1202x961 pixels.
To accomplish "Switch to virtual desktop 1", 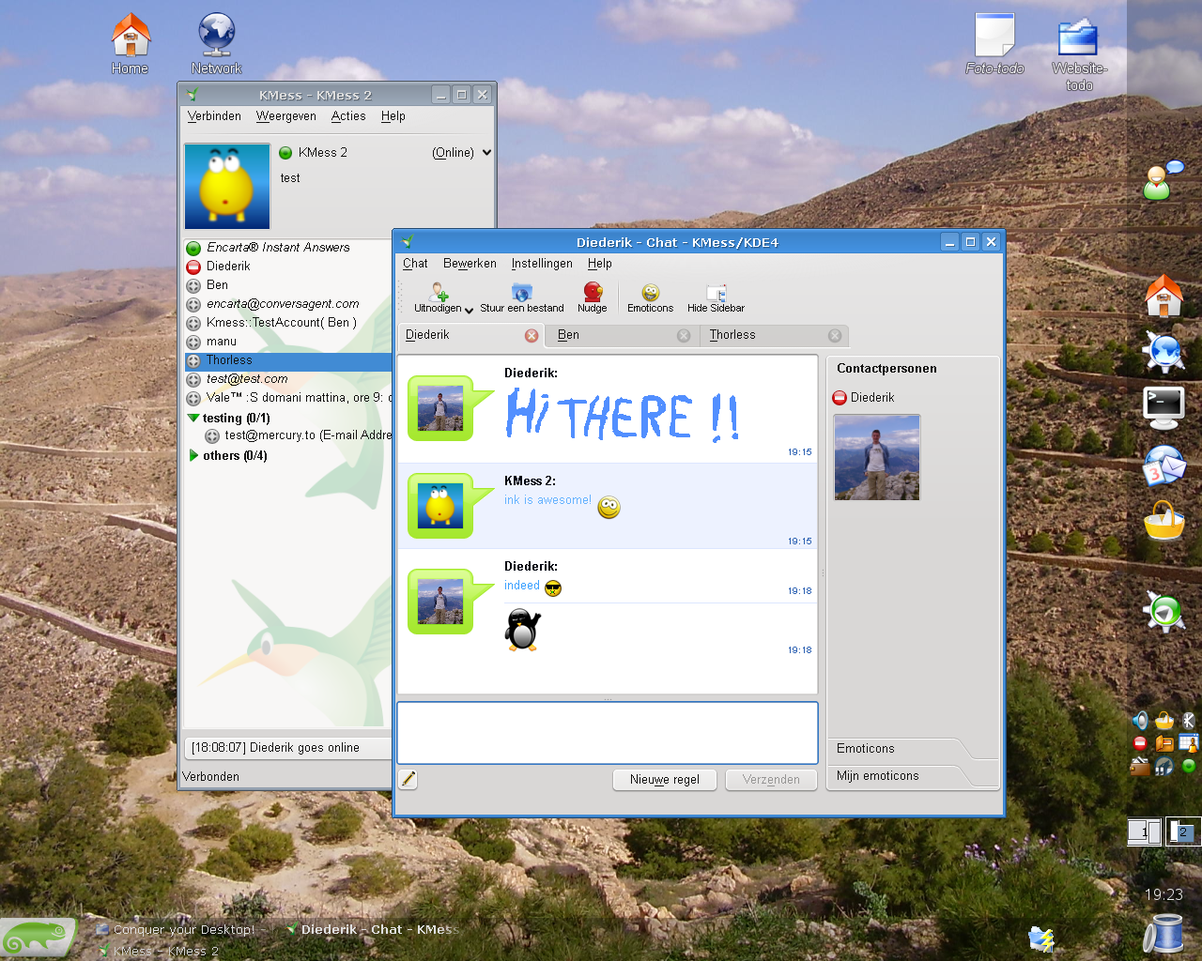I will click(x=1144, y=831).
